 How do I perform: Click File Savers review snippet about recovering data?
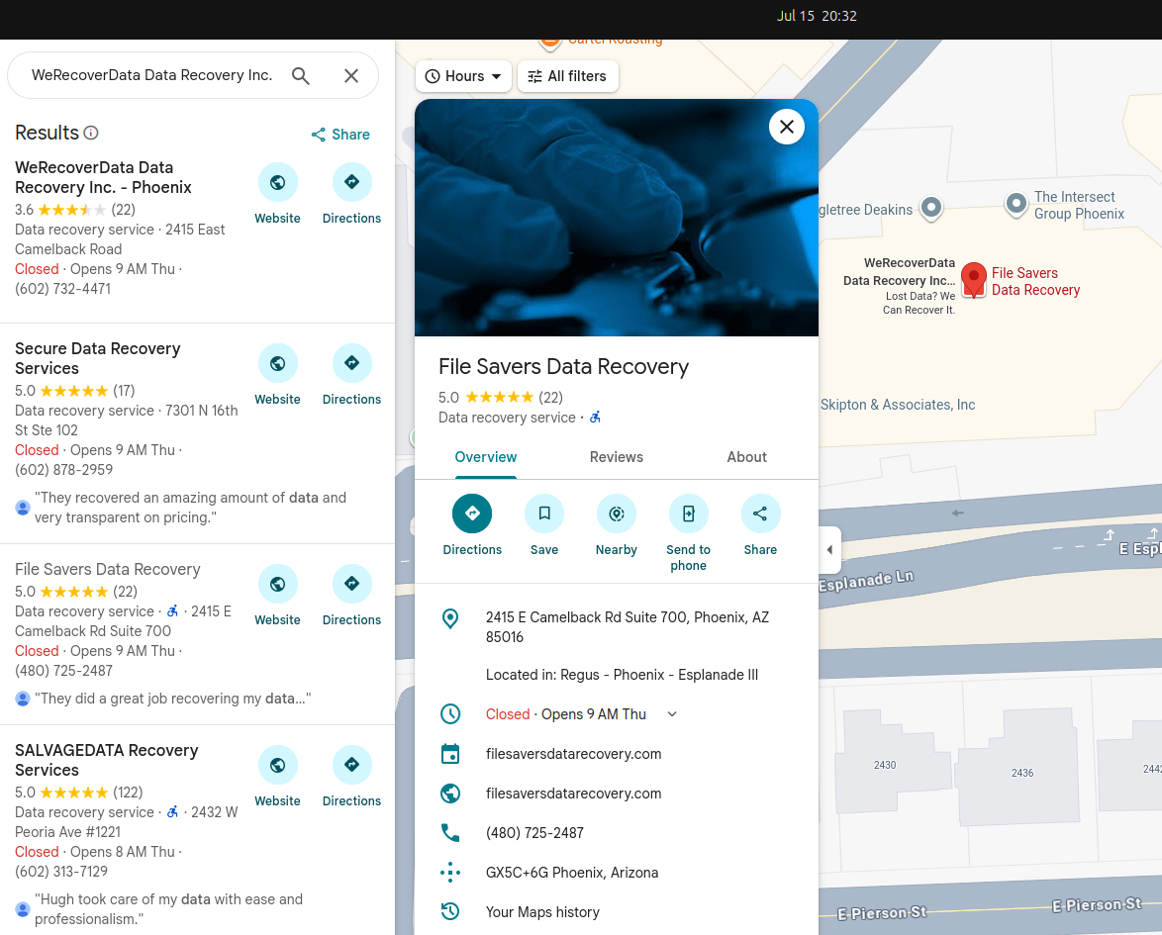172,699
